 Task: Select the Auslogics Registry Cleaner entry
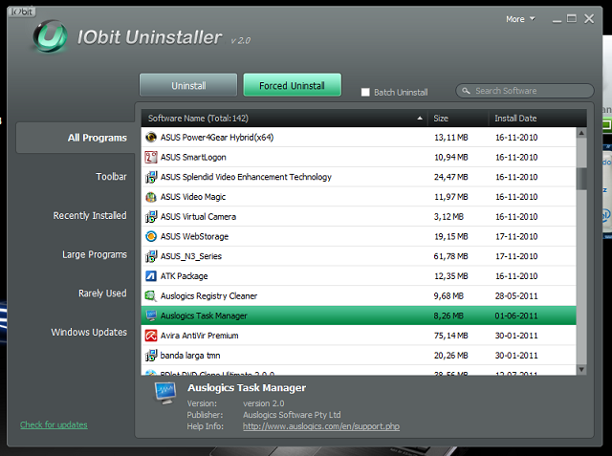[359, 296]
